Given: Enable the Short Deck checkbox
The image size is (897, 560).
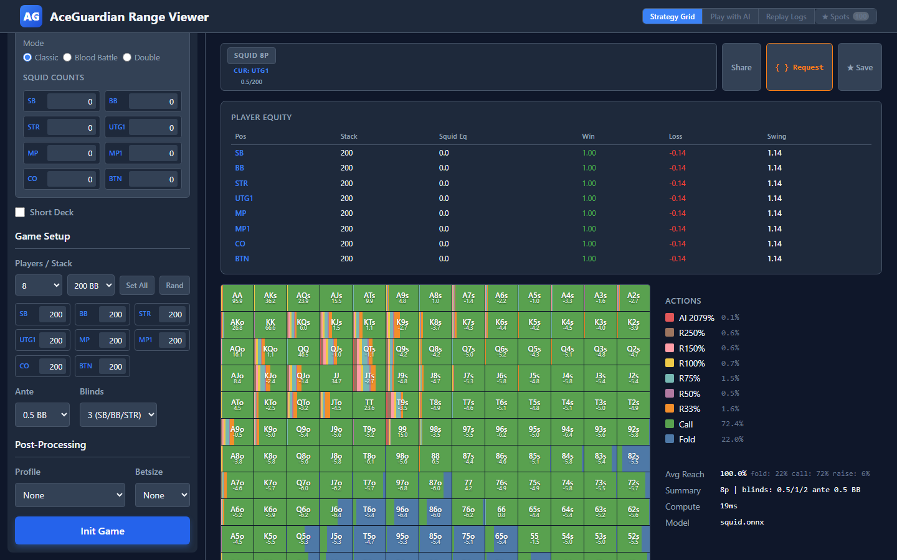Looking at the screenshot, I should click(19, 212).
